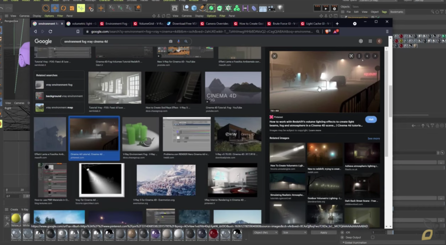Viewport: 446px width, 245px height.
Task: Activate the Scale tool in Cinema 4D toolbar
Action: tap(72, 8)
